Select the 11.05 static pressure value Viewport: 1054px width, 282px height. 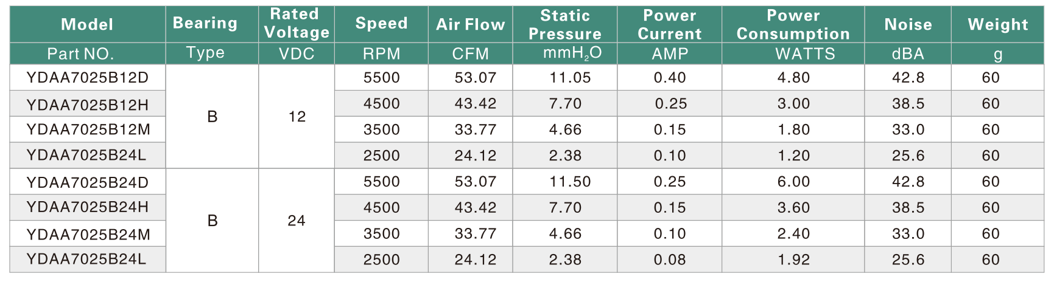point(570,78)
